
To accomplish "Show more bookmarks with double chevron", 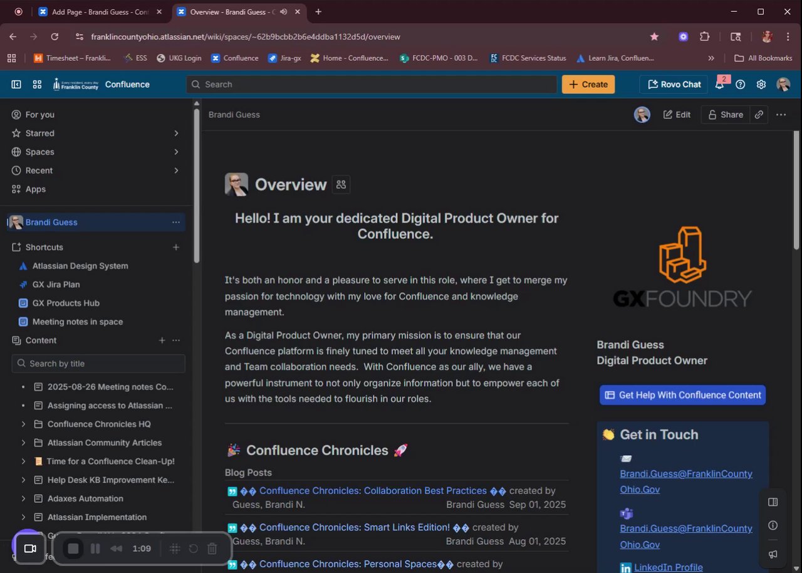I will click(711, 58).
